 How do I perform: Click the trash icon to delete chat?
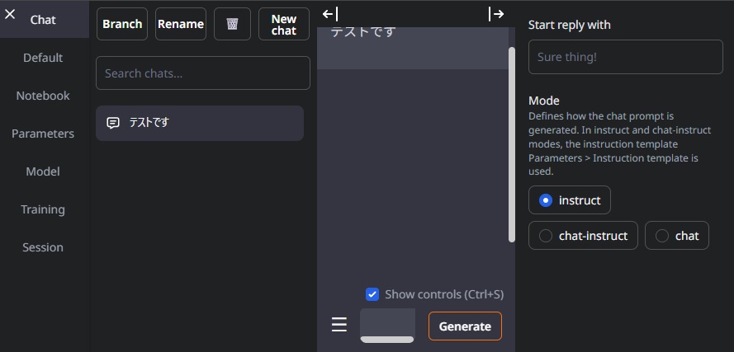tap(232, 24)
